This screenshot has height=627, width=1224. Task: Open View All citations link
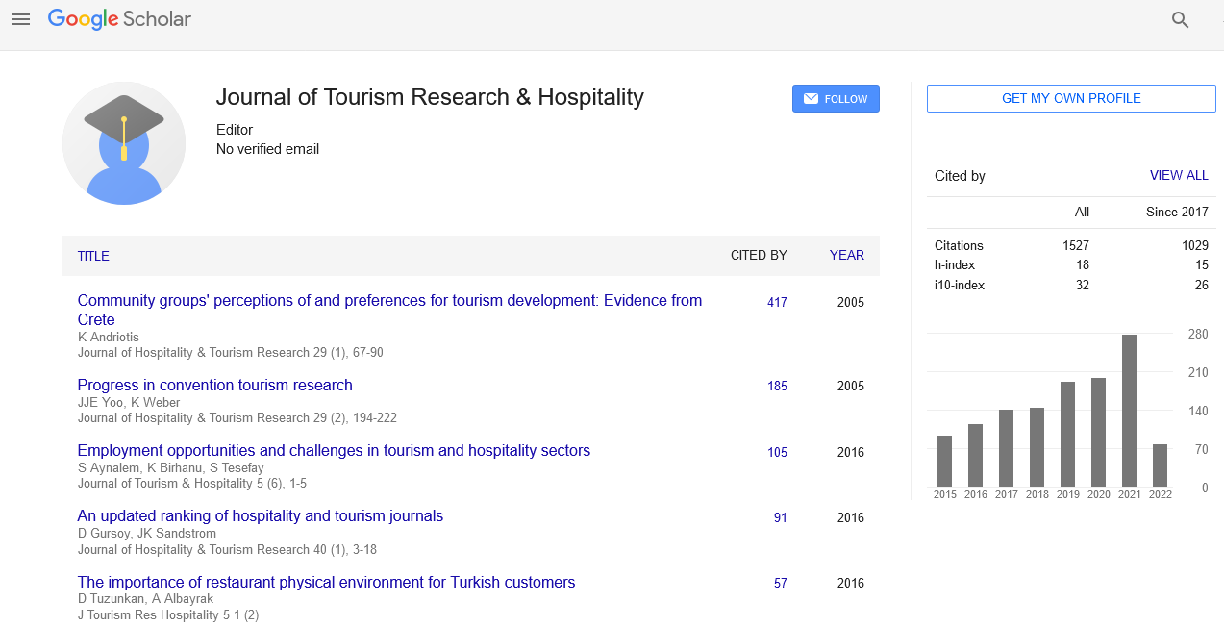point(1179,176)
